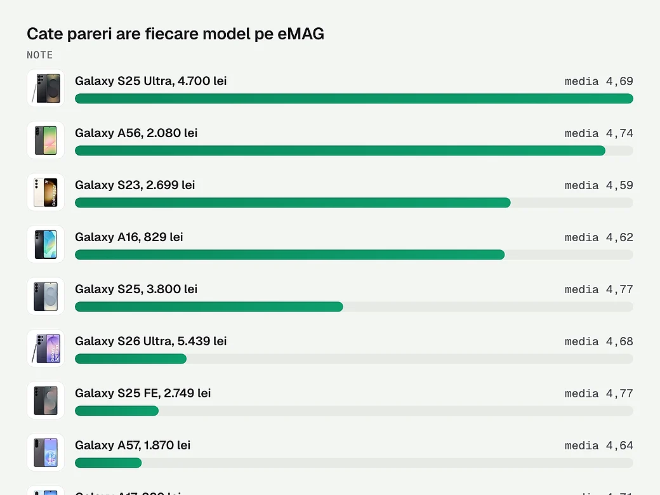Open the Galaxy S25 Ultra phone thumbnail
Screen dimensions: 660x495
click(46, 88)
